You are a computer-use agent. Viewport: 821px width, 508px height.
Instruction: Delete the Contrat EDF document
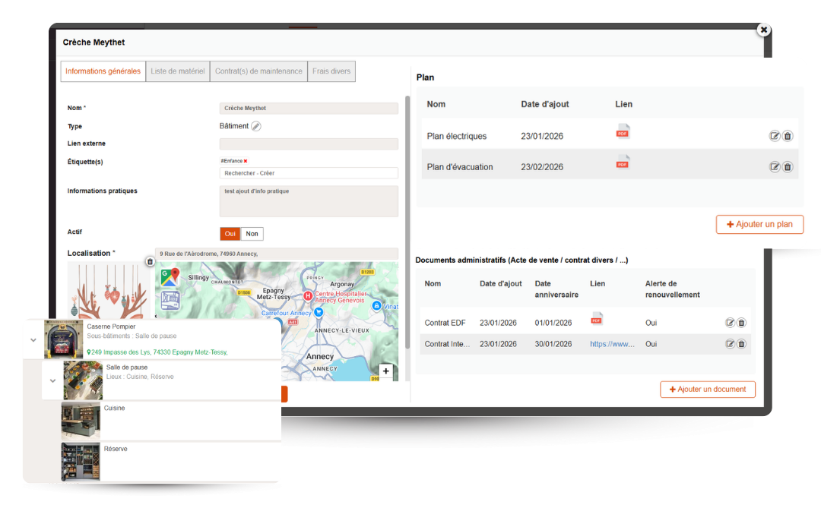point(742,323)
